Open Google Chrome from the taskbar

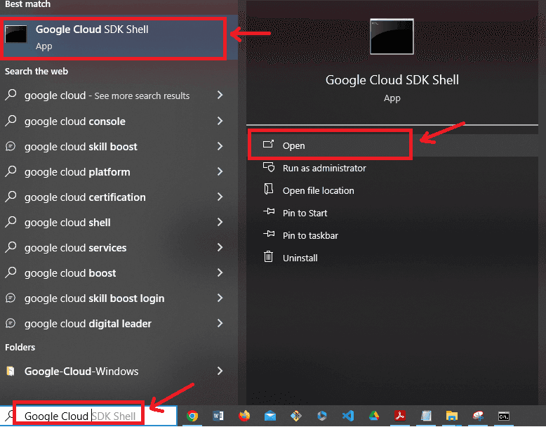coord(192,416)
